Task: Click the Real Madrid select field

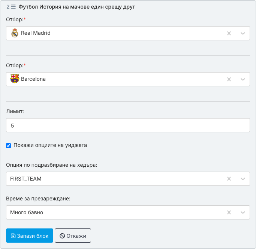Action: 128,33
